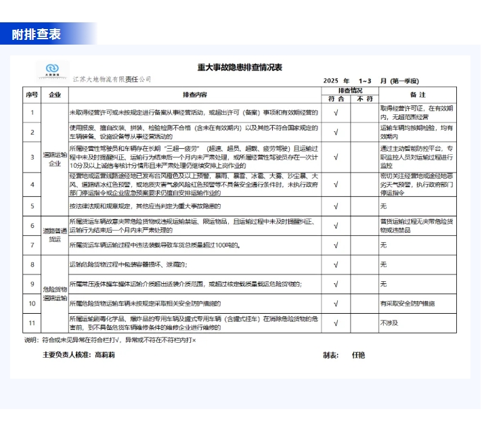Image resolution: width=482 pixels, height=426 pixels.
Task: Click row 11 content starting '所属运输剧毒化学品'
Action: (x=194, y=323)
